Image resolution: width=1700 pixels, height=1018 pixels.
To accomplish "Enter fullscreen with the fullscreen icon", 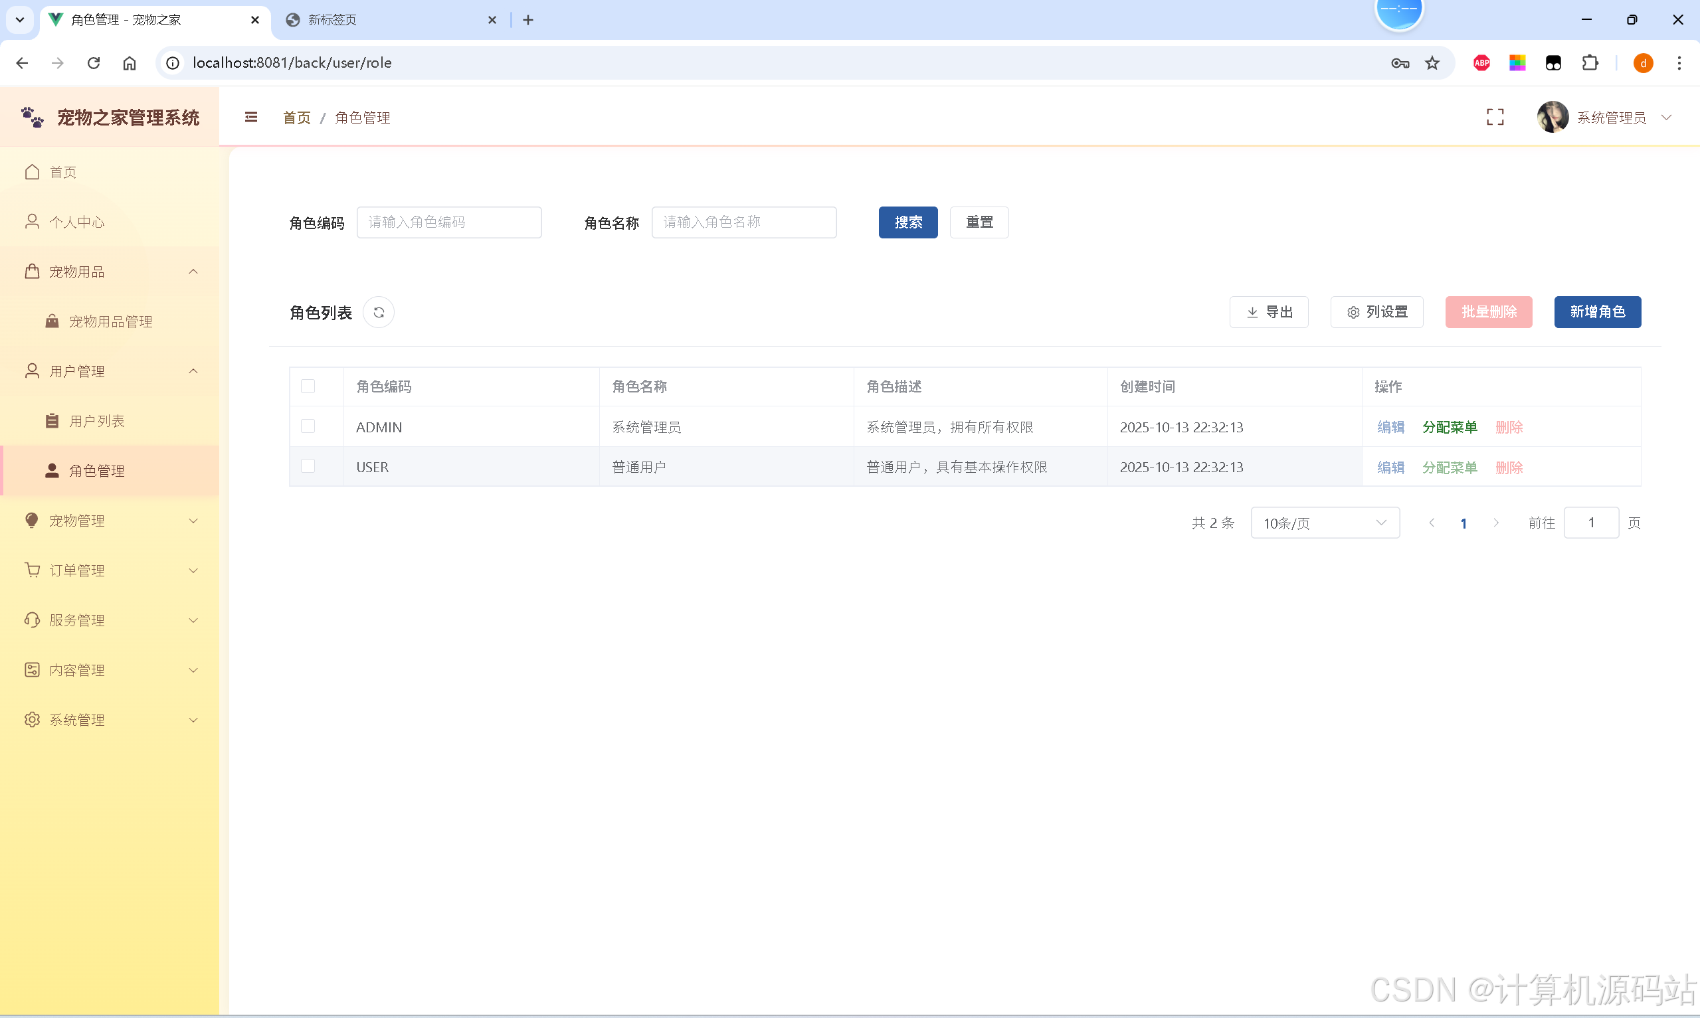I will coord(1495,118).
